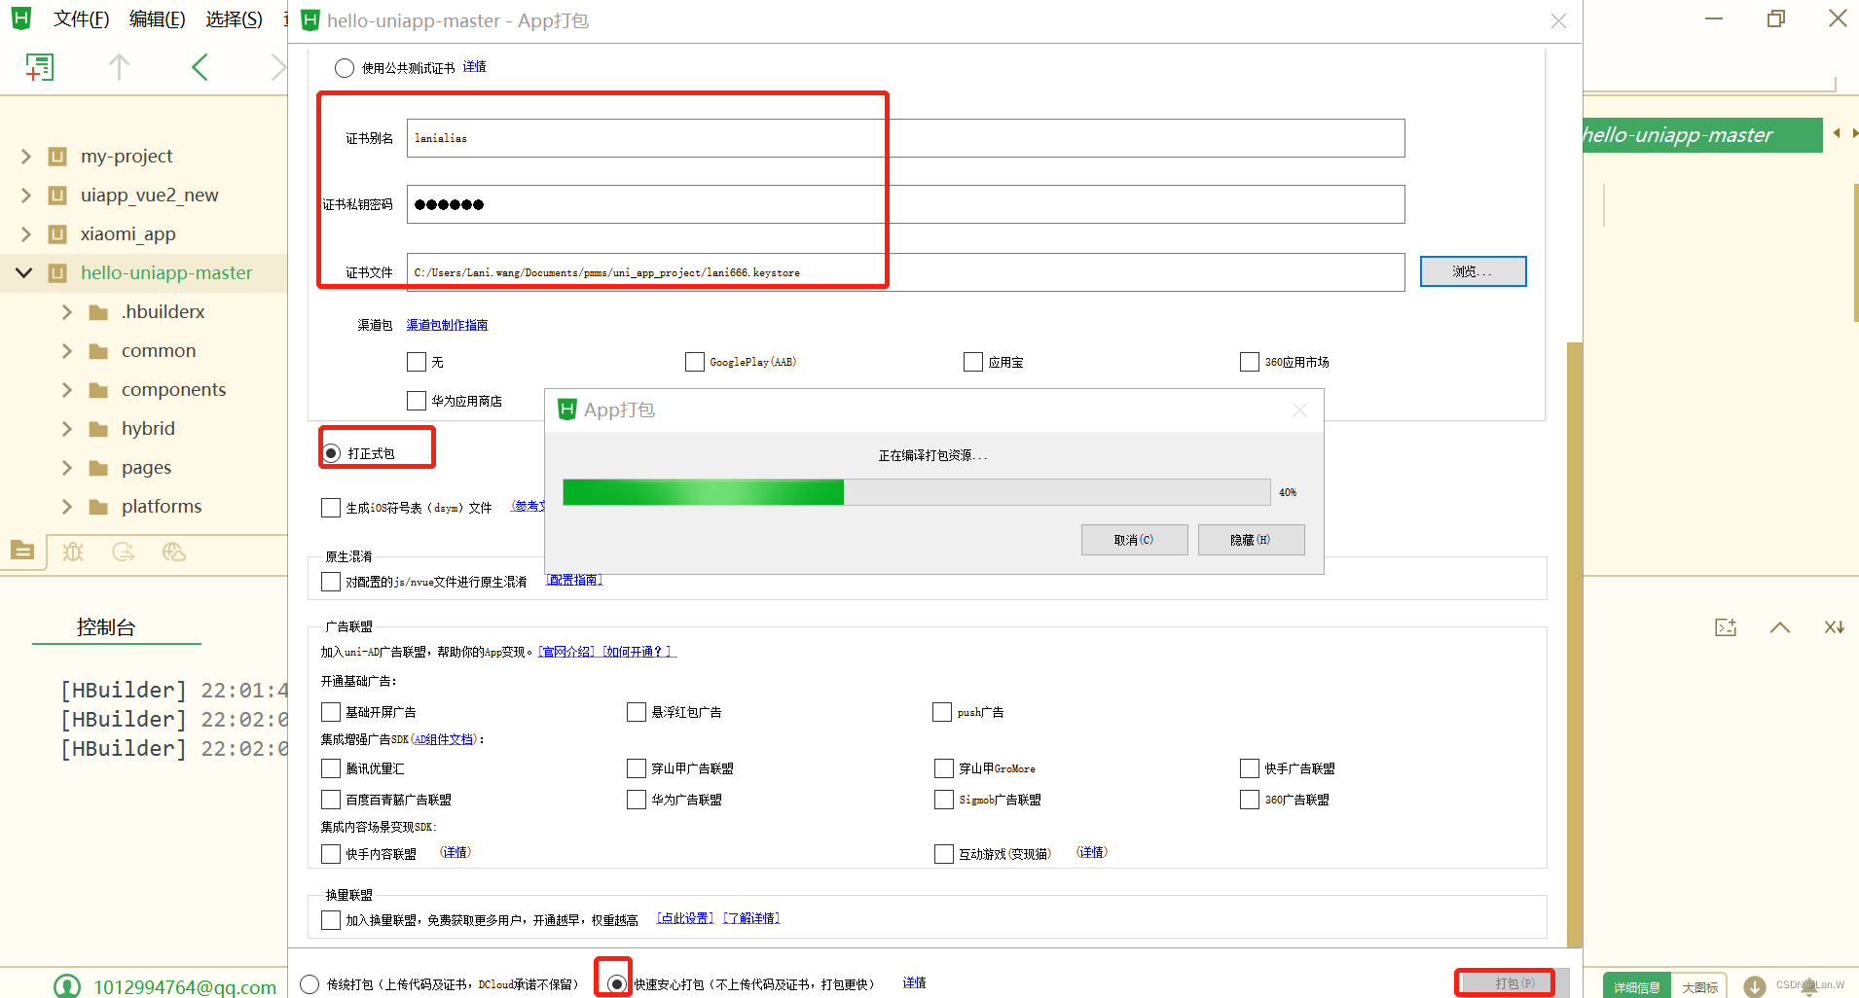The height and width of the screenshot is (998, 1859).
Task: Check the 应用宝 channel checkbox
Action: [x=973, y=362]
